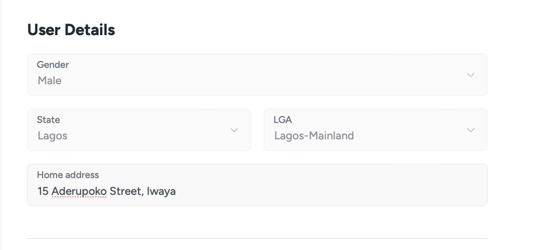Screen dimensions: 546x250
Task: Open the Gender dropdown showing Male
Action: click(x=257, y=75)
